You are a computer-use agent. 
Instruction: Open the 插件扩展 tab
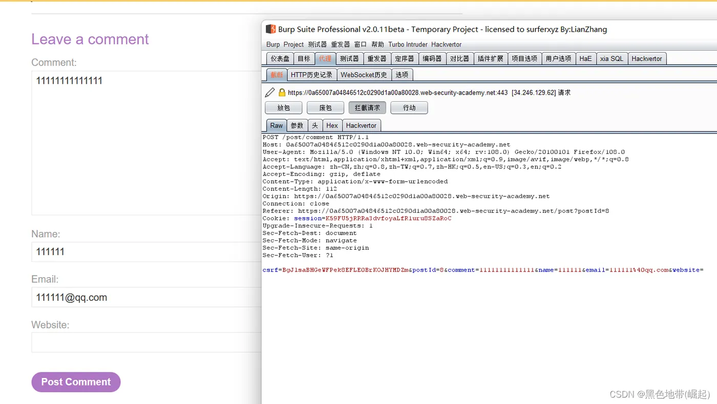(491, 59)
